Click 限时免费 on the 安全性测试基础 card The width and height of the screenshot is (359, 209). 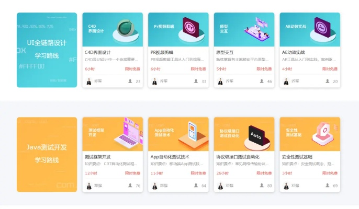click(330, 173)
